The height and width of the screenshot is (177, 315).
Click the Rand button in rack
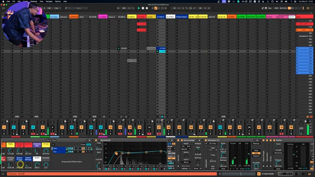tap(48, 141)
